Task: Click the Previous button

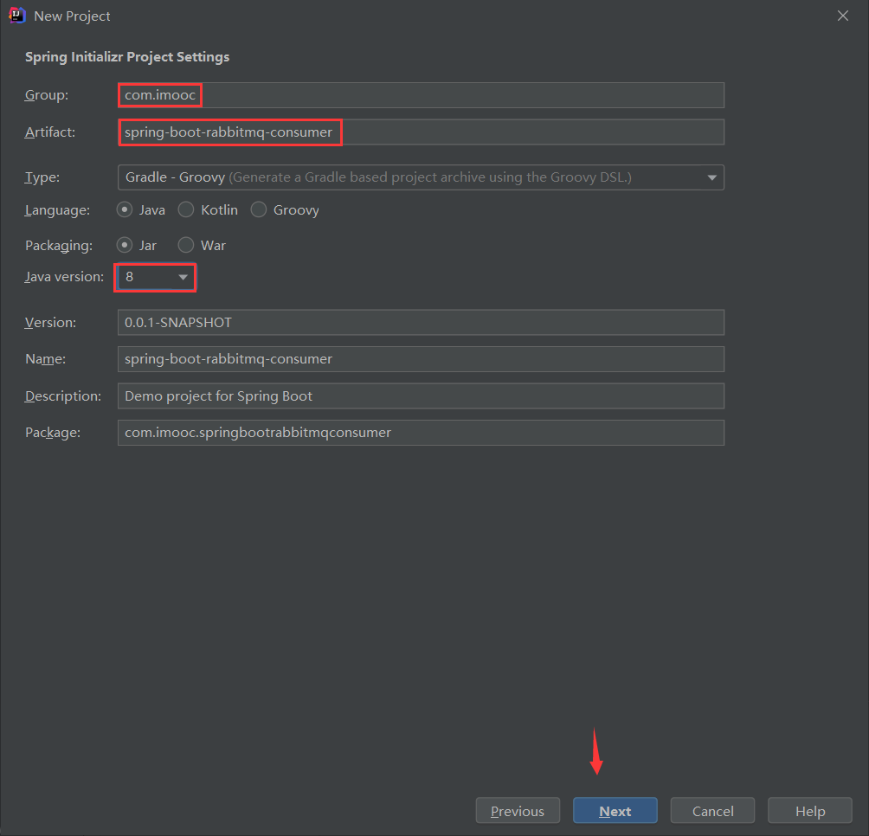Action: [518, 811]
